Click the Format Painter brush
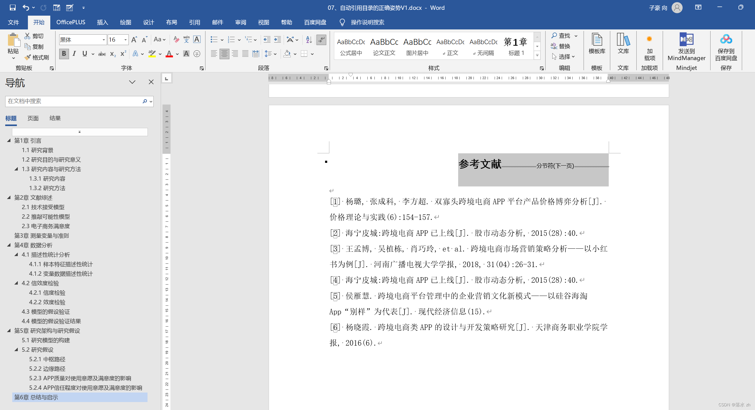The width and height of the screenshot is (755, 410). pyautogui.click(x=37, y=57)
